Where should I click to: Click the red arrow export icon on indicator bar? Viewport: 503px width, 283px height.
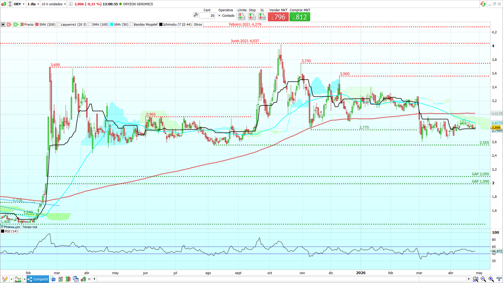point(10,24)
